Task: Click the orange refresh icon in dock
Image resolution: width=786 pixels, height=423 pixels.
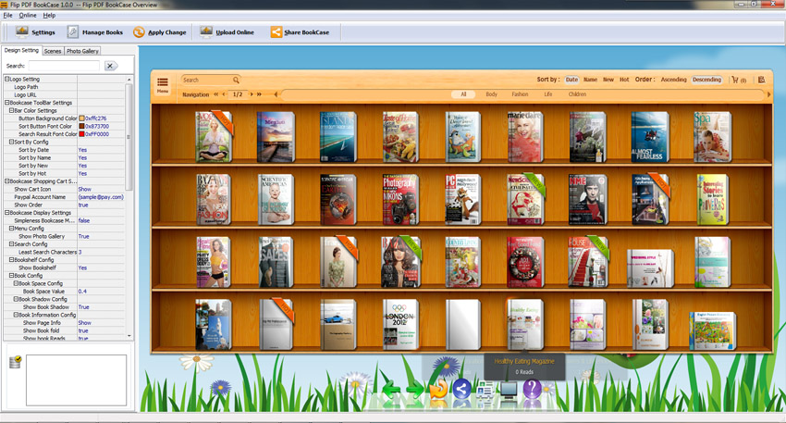Action: [x=438, y=391]
